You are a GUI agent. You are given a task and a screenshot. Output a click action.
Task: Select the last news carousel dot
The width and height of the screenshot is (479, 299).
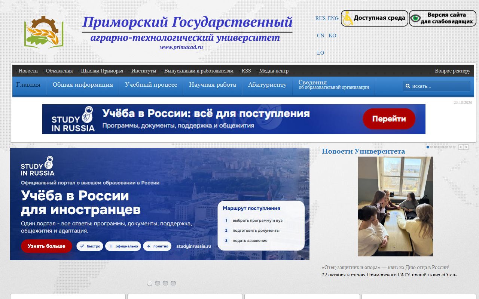454,147
